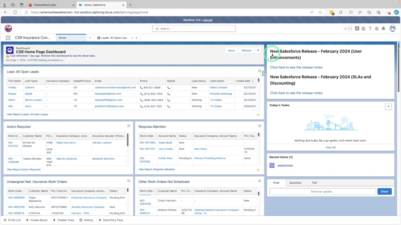This screenshot has height=225, width=401.
Task: Open Create Quote utility item
Action: [37, 220]
